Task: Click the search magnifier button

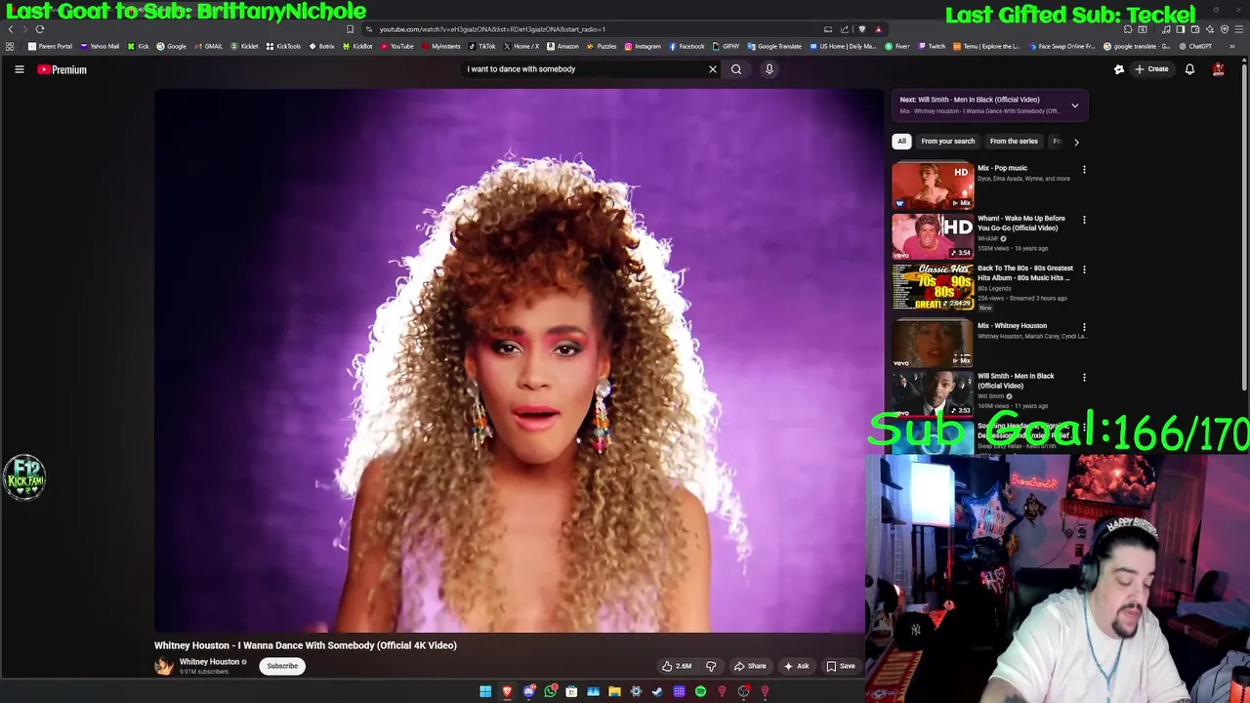Action: pos(736,69)
